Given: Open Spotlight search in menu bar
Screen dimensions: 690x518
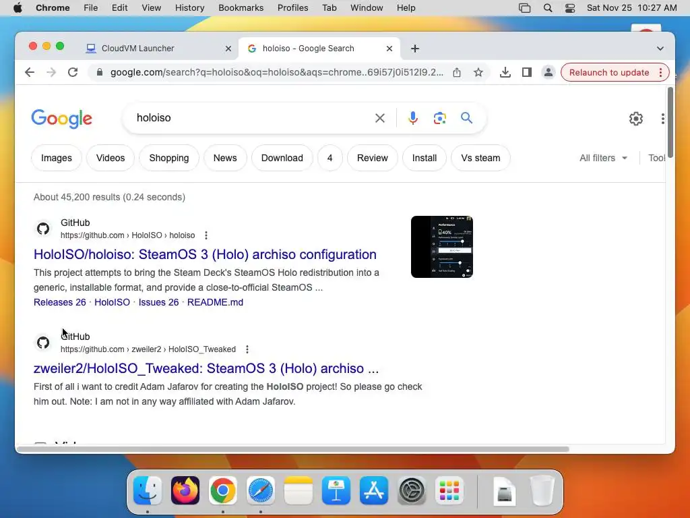Looking at the screenshot, I should 548,8.
